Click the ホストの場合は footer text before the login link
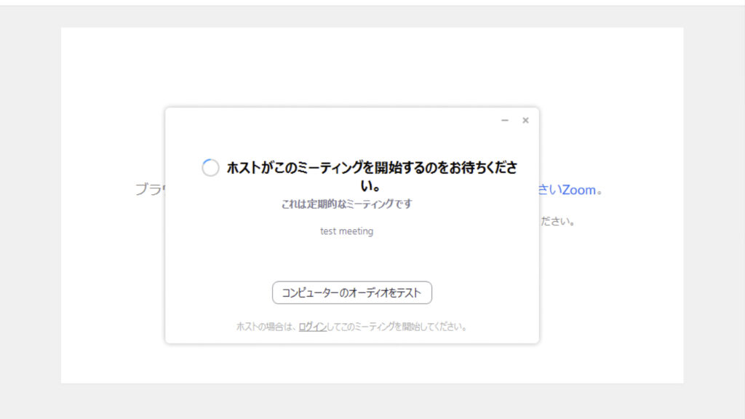Image resolution: width=745 pixels, height=419 pixels. click(x=266, y=327)
